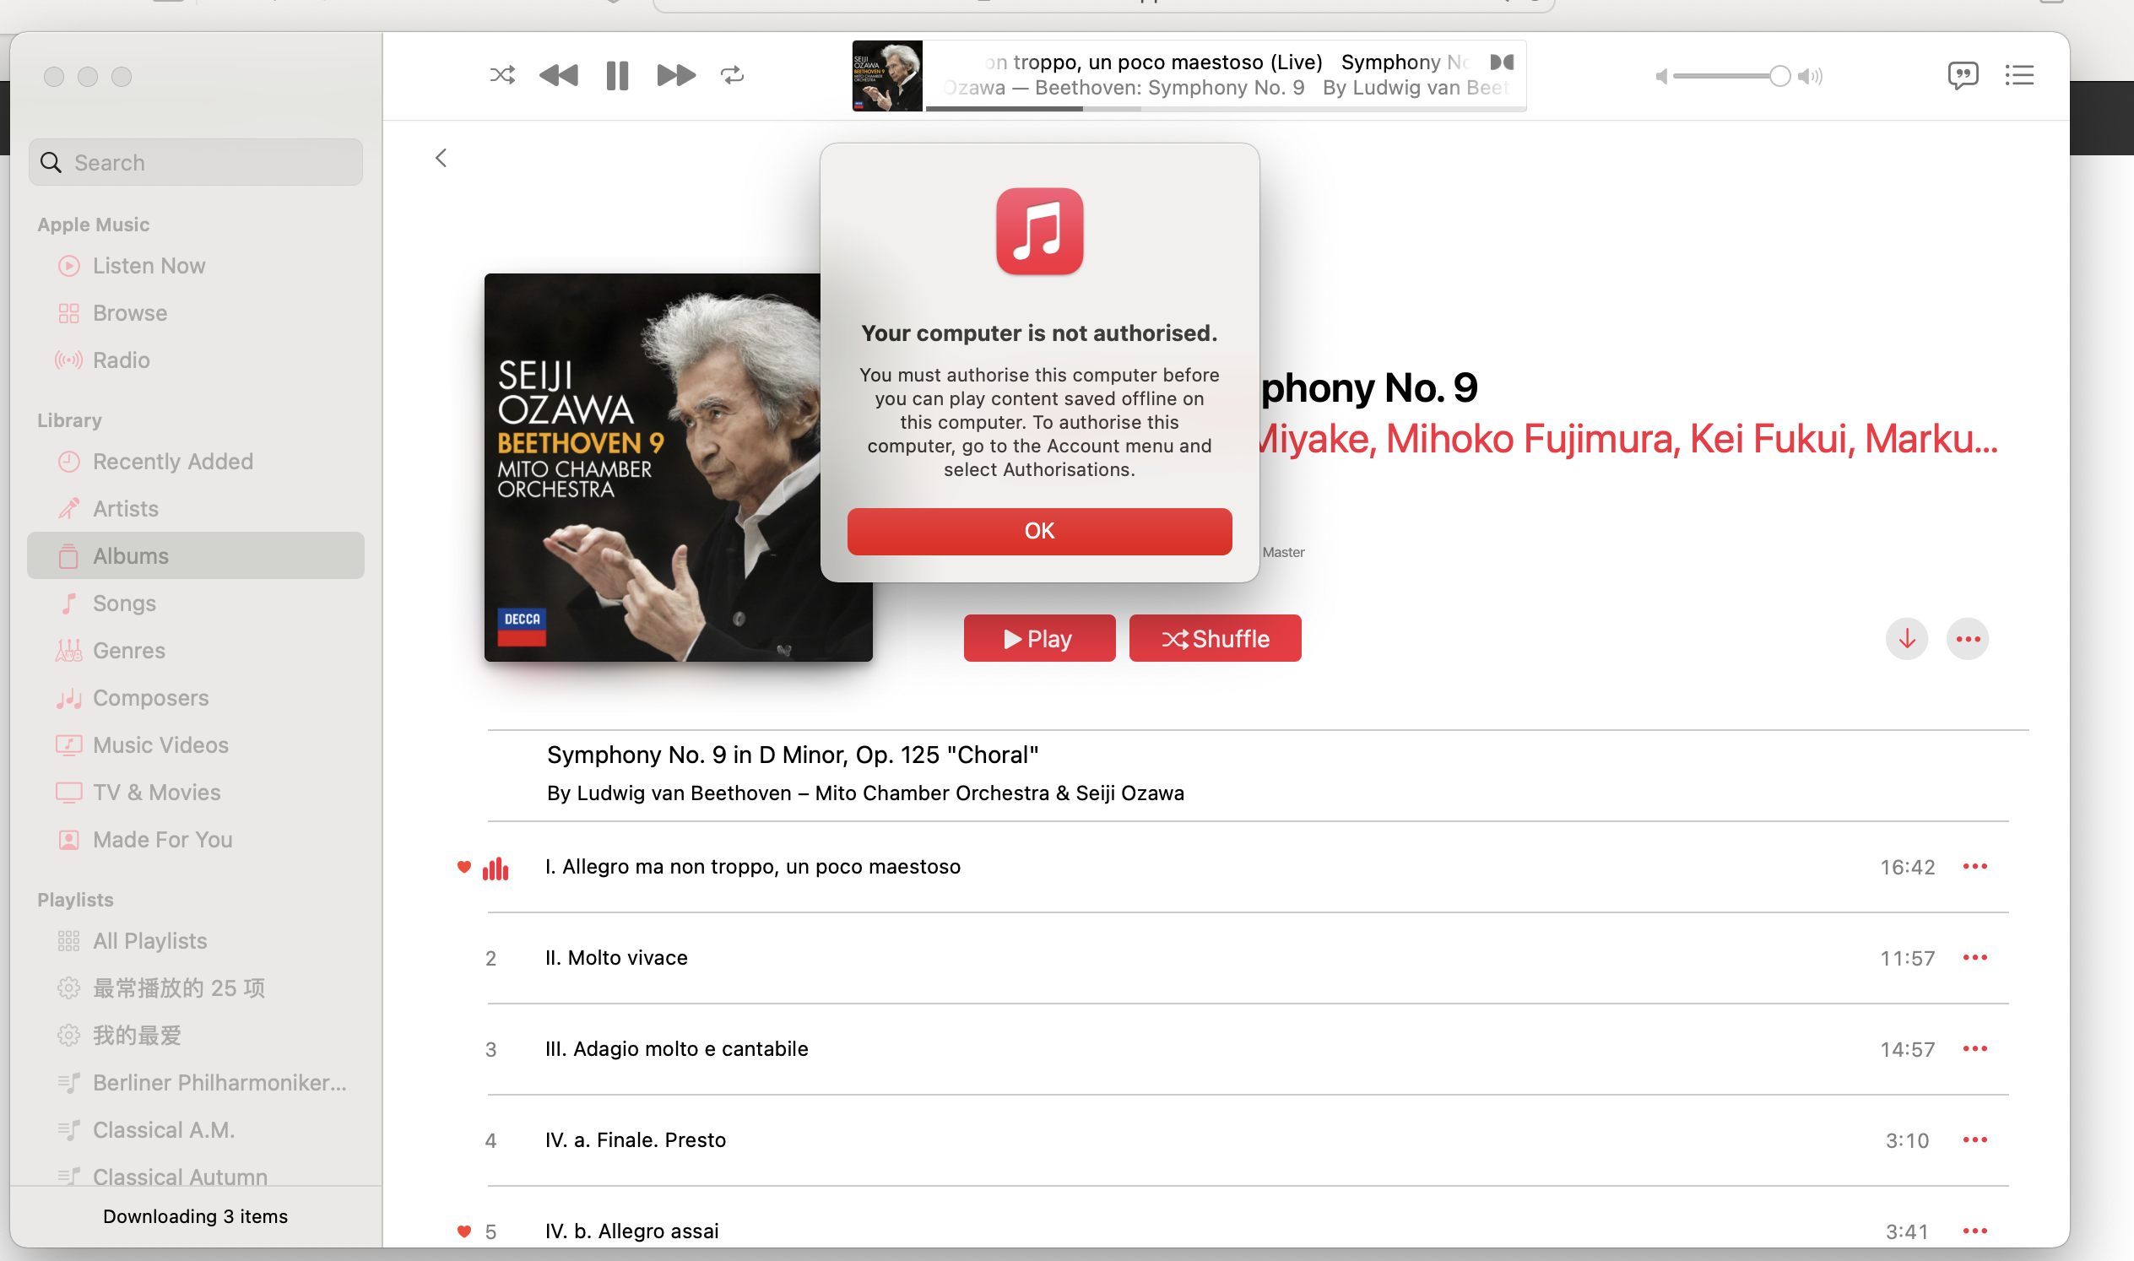This screenshot has width=2134, height=1261.
Task: Adjust the volume slider knob
Action: [x=1779, y=77]
